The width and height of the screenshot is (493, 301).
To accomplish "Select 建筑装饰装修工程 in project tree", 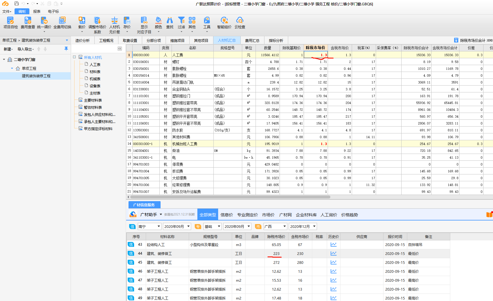I will click(x=36, y=76).
